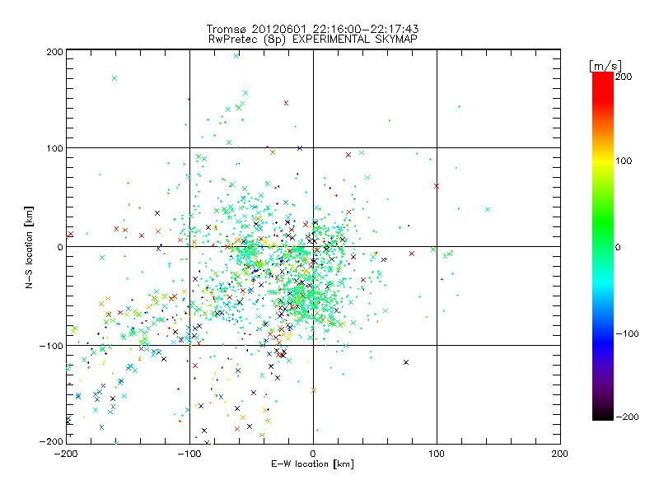Click the x-axis tick label '-100'

(189, 454)
